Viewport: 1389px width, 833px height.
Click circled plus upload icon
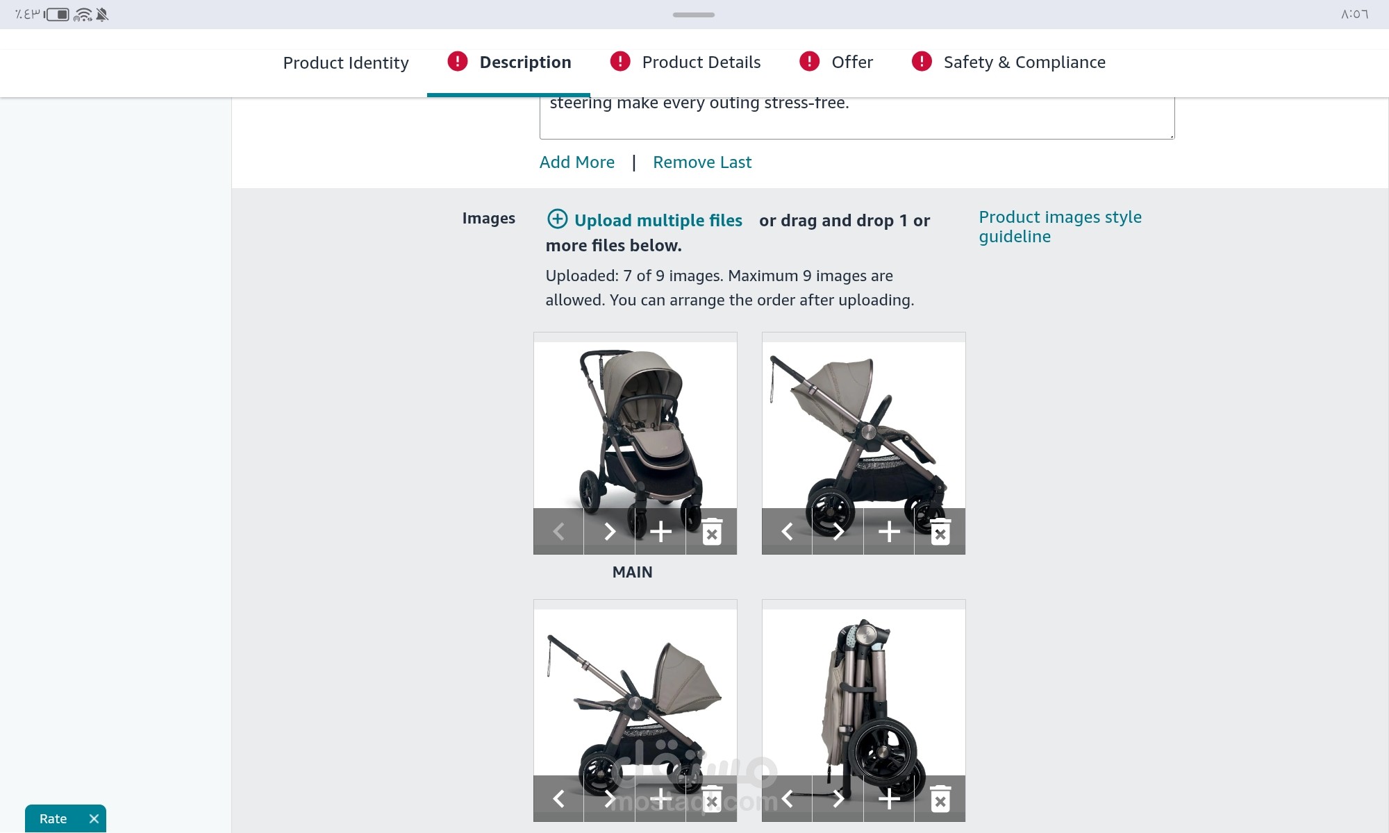(557, 219)
